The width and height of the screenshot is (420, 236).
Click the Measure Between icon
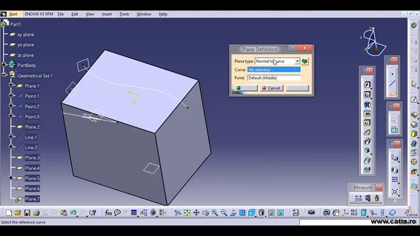click(x=358, y=198)
